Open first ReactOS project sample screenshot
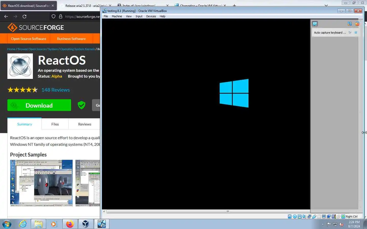The height and width of the screenshot is (229, 367). 41,183
